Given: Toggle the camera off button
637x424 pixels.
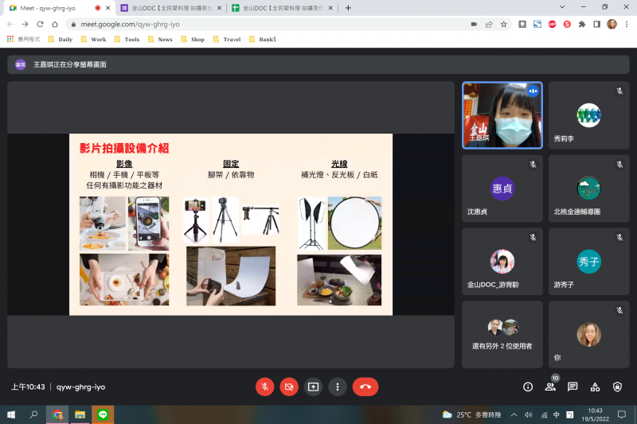Looking at the screenshot, I should click(289, 387).
